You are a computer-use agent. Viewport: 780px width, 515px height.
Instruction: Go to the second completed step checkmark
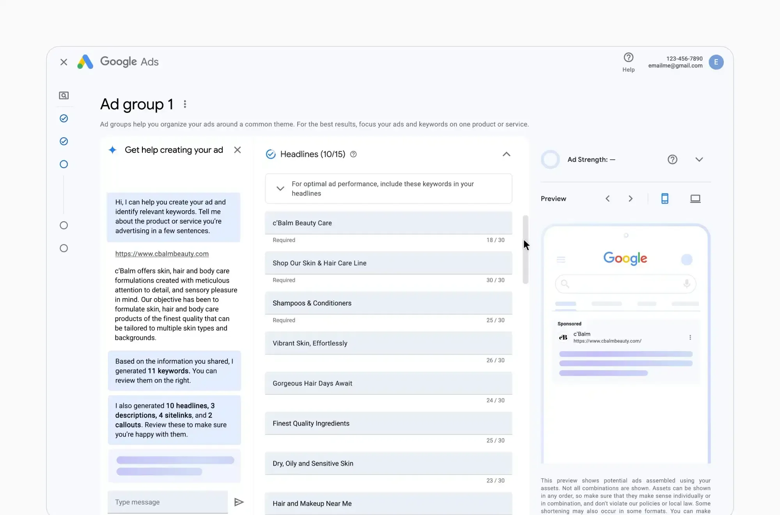click(64, 141)
